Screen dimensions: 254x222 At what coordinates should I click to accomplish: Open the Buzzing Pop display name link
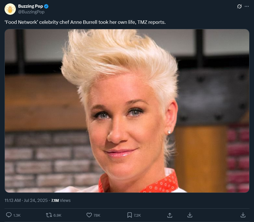31,6
